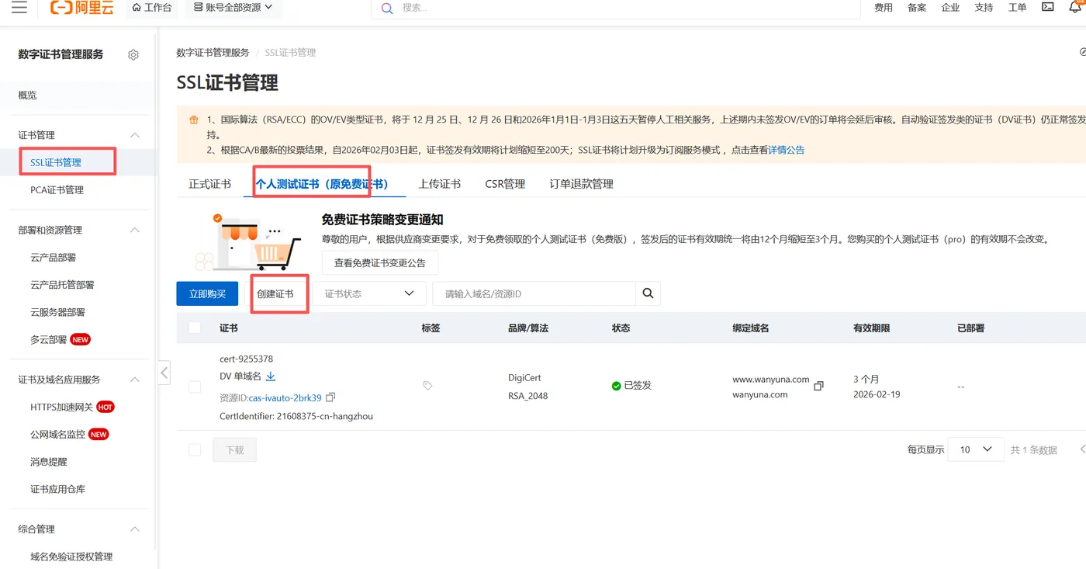Copy the bound domains www.wanyuna.com
The height and width of the screenshot is (569, 1086).
tap(818, 386)
